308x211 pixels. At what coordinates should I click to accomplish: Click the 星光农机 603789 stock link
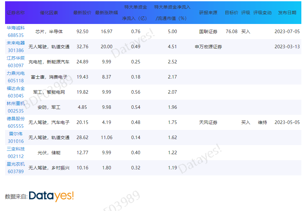[x=16, y=168]
